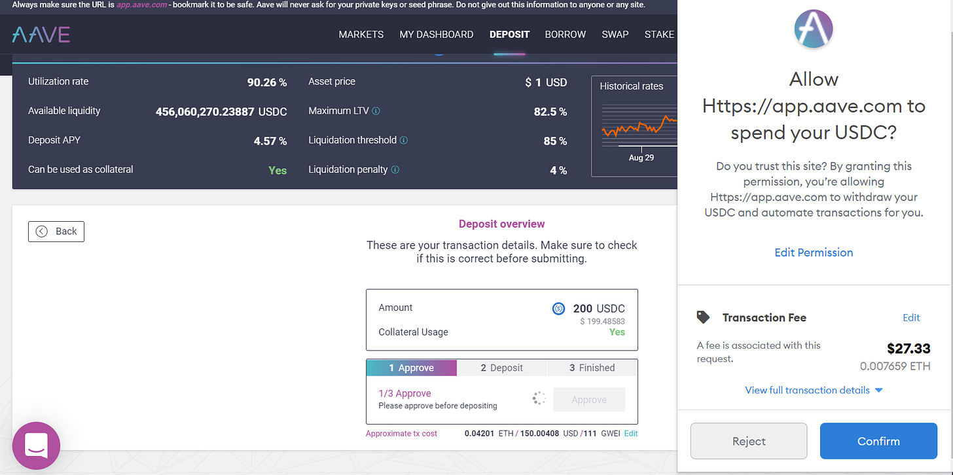Select the 1 Approve step tab
This screenshot has width=953, height=475.
411,368
